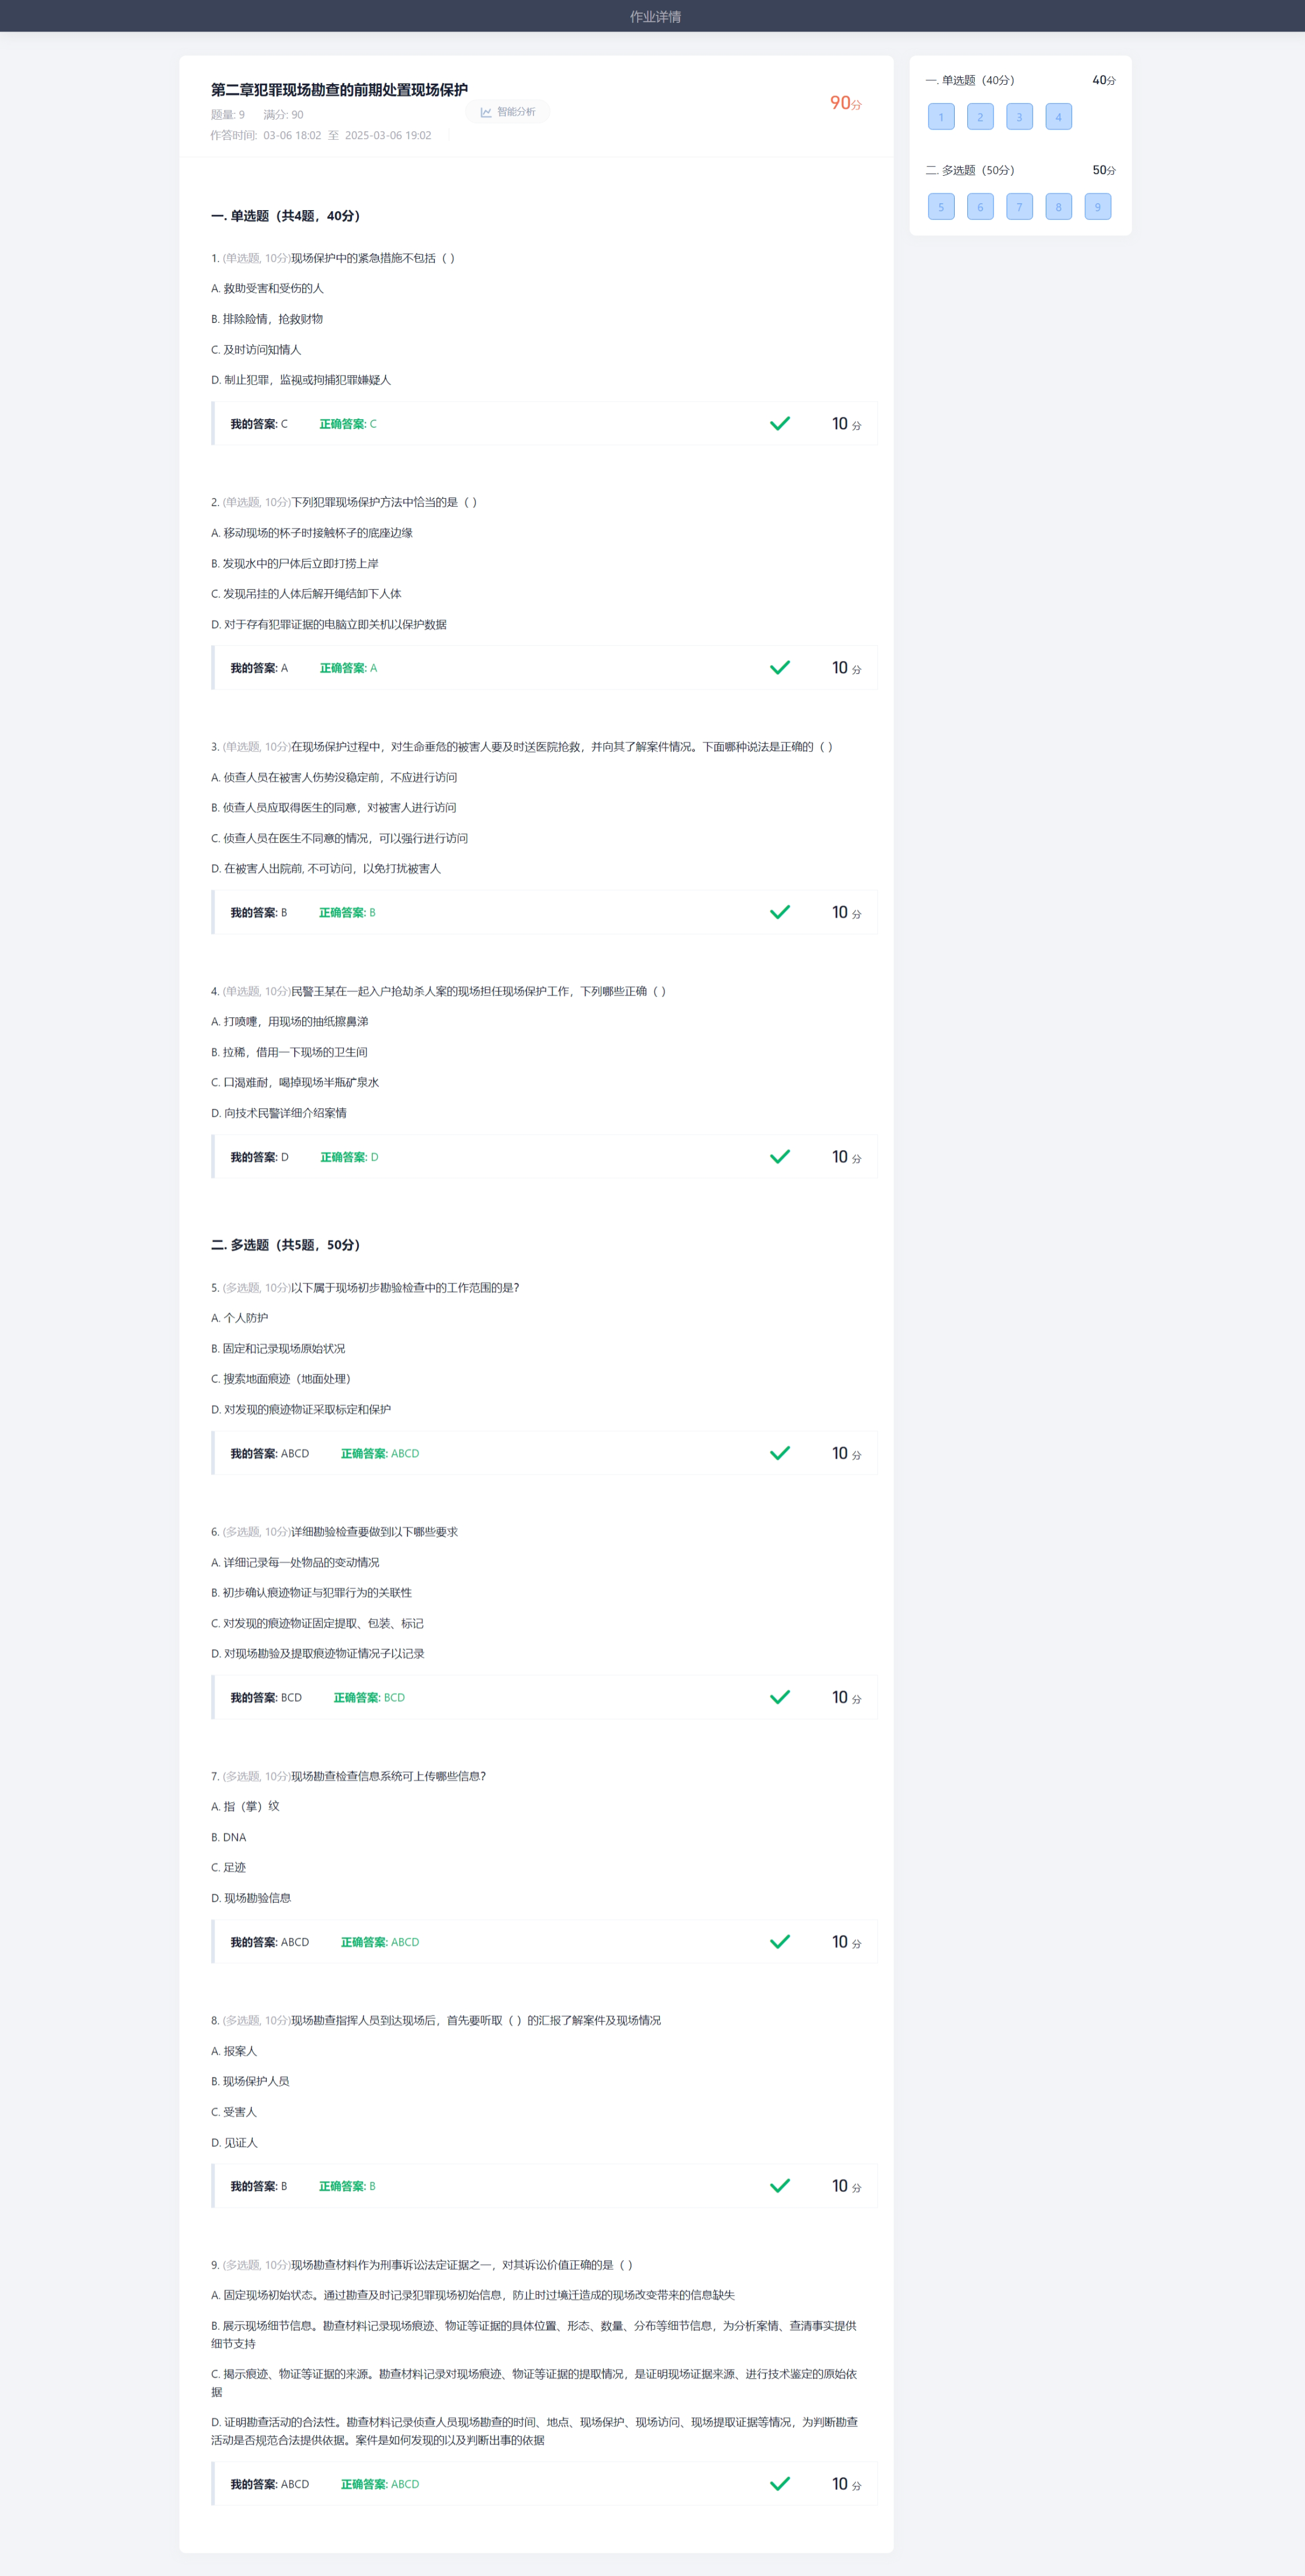Click the 多选题 (50分) sidebar heading
1305x2576 pixels.
coord(970,170)
